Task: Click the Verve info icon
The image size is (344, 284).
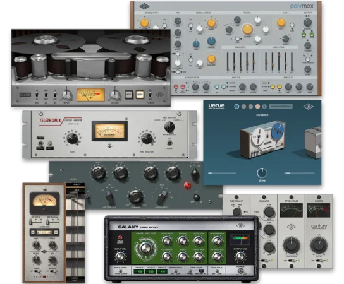Action: 264,107
